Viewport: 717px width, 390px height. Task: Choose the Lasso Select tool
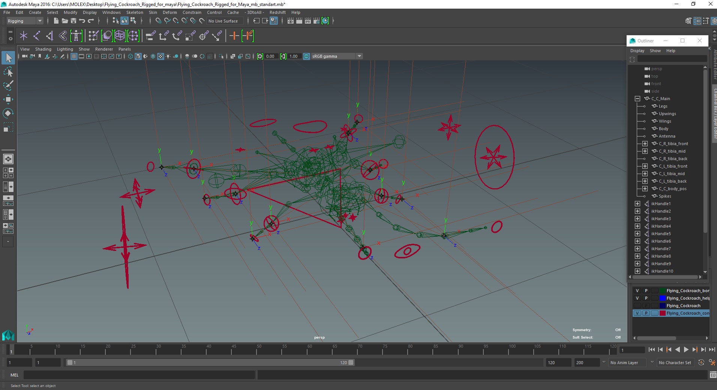8,72
